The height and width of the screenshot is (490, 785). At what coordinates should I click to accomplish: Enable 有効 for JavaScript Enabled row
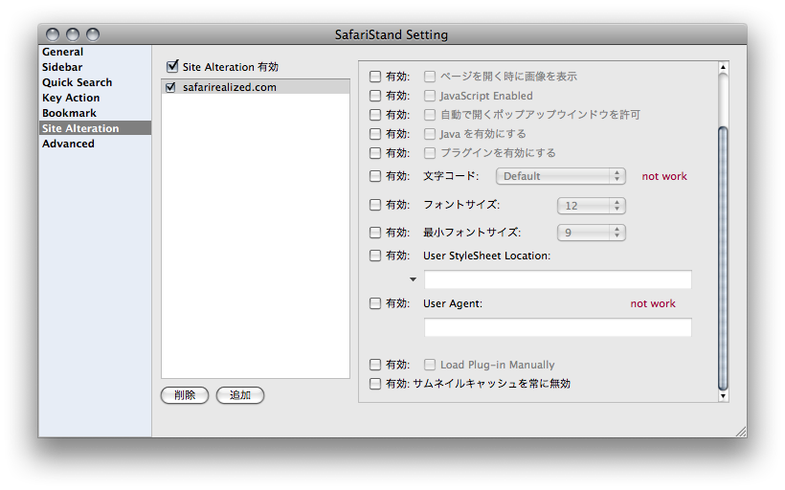click(x=375, y=96)
